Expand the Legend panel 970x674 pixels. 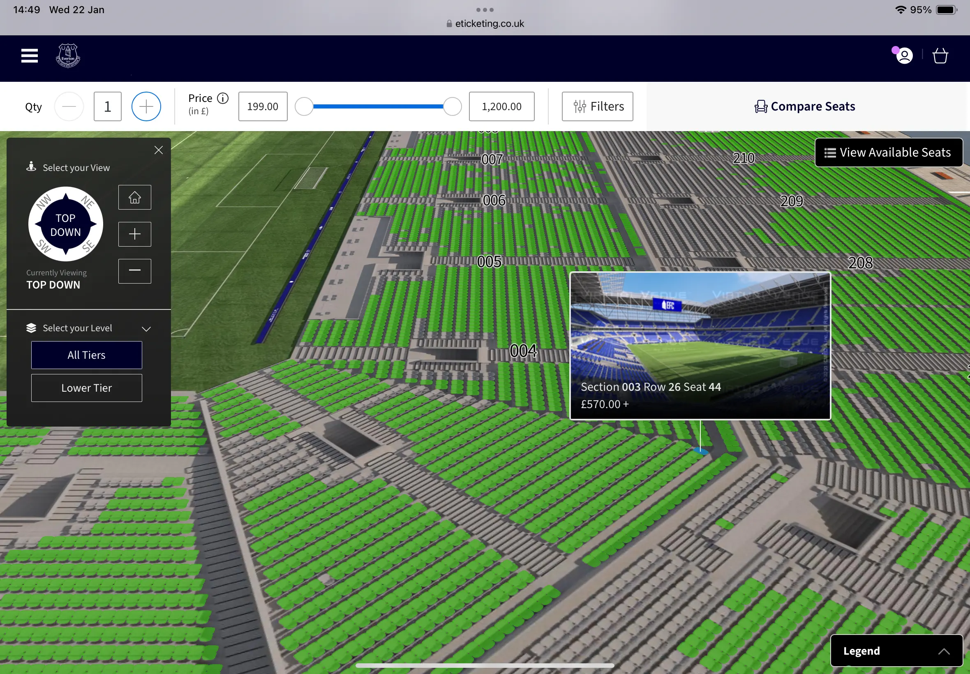(x=896, y=651)
